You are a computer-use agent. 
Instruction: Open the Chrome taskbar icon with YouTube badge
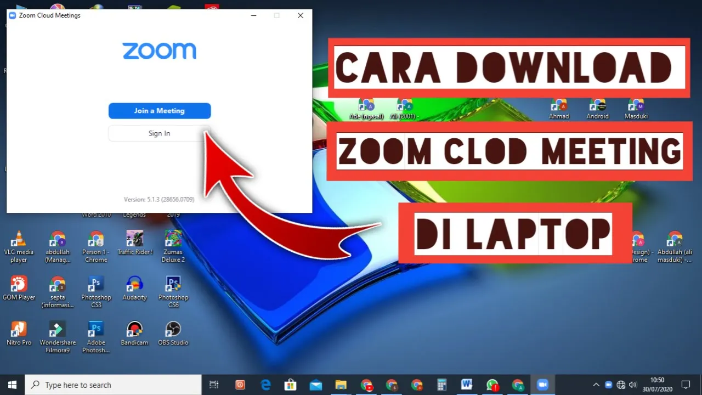(x=366, y=385)
